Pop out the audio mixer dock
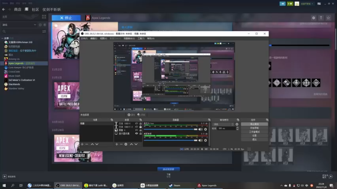Viewport: 337px width, 189px height. [x=209, y=120]
